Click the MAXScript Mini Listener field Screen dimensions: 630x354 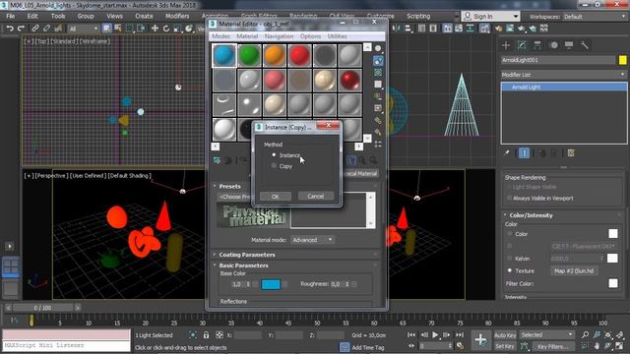coord(66,345)
